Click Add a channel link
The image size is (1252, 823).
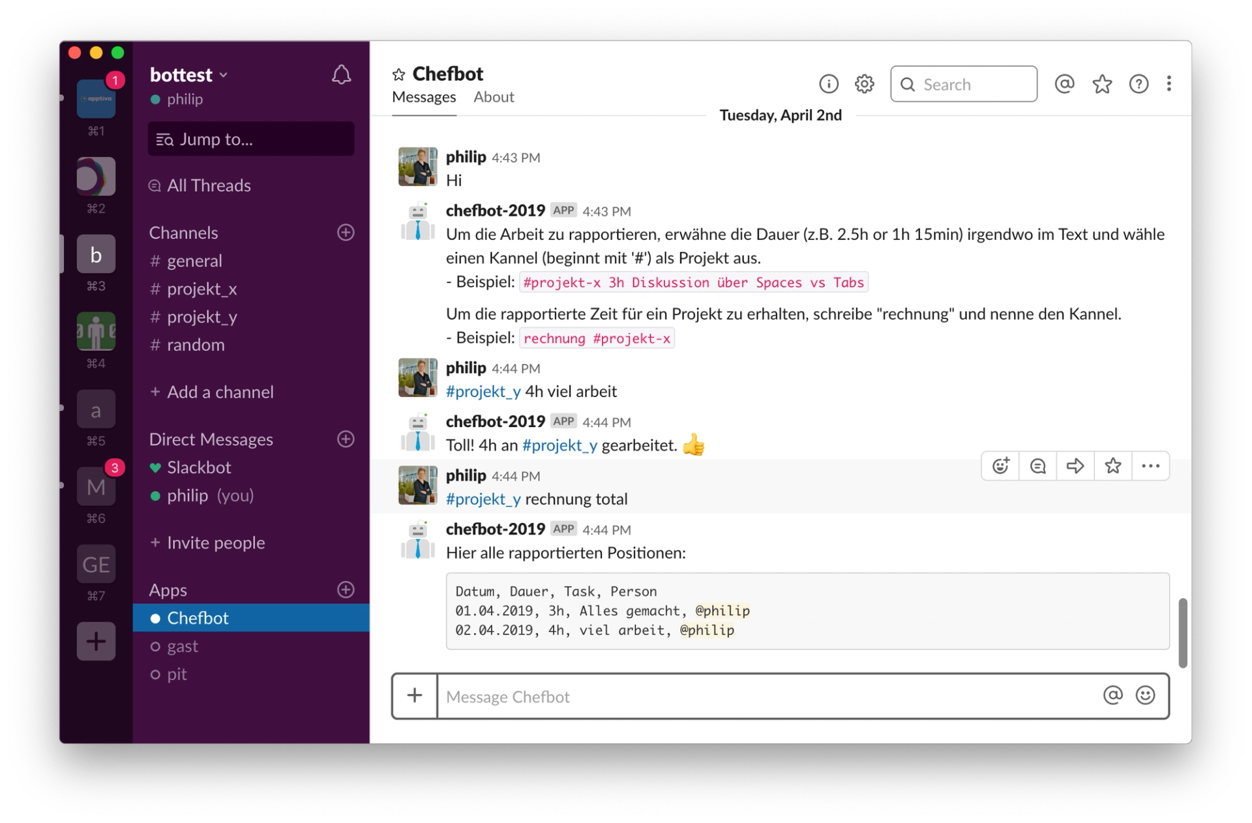click(212, 392)
